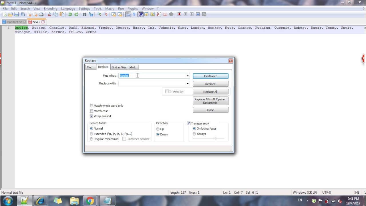
Task: Close the Replace dialog with title X
Action: click(x=230, y=61)
